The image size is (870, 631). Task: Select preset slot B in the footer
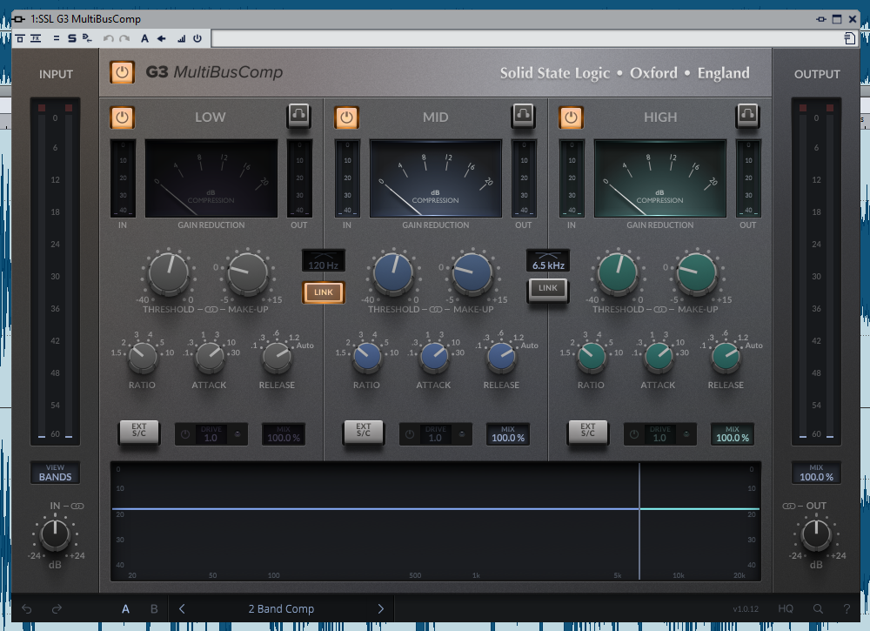click(154, 608)
